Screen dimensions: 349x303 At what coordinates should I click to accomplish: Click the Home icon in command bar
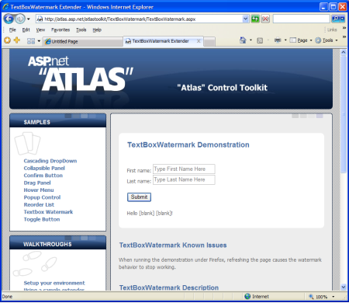click(243, 40)
